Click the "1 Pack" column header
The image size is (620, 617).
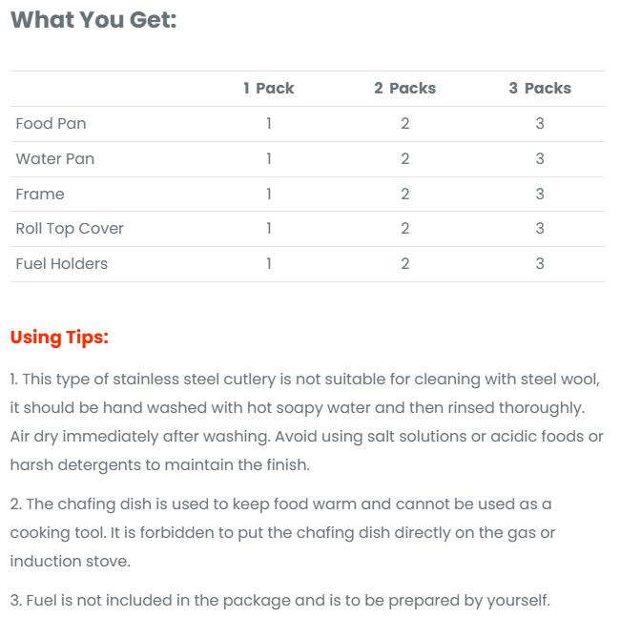268,88
